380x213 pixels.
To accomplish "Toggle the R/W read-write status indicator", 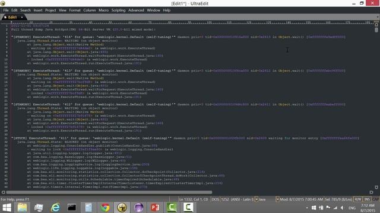I will [x=357, y=199].
